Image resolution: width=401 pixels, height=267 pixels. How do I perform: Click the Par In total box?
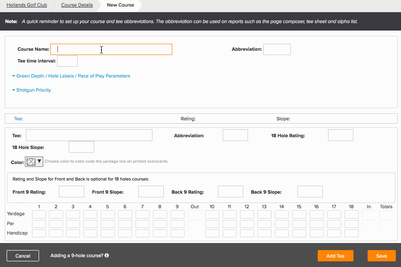click(369, 224)
